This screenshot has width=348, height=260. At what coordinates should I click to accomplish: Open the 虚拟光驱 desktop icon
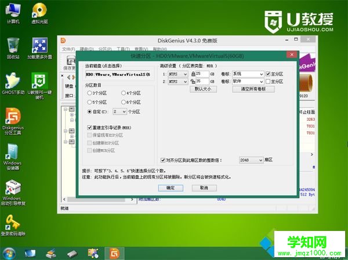pos(39,13)
